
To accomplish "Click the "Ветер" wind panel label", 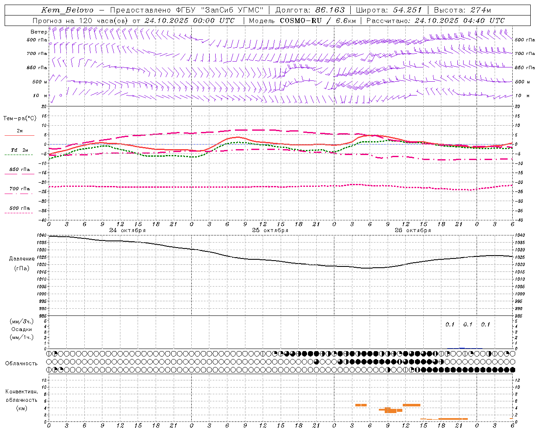I will point(39,32).
